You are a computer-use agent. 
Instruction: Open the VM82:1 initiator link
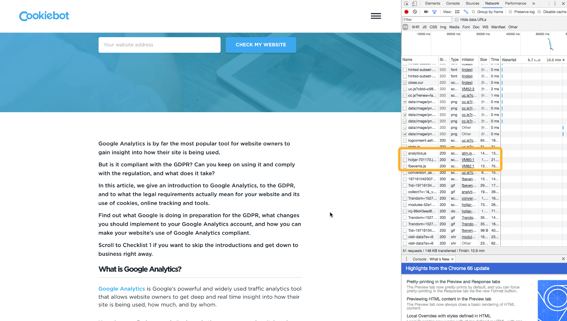[x=468, y=166]
